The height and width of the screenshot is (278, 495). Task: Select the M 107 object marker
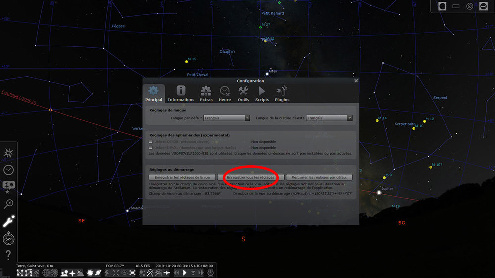pyautogui.click(x=431, y=167)
